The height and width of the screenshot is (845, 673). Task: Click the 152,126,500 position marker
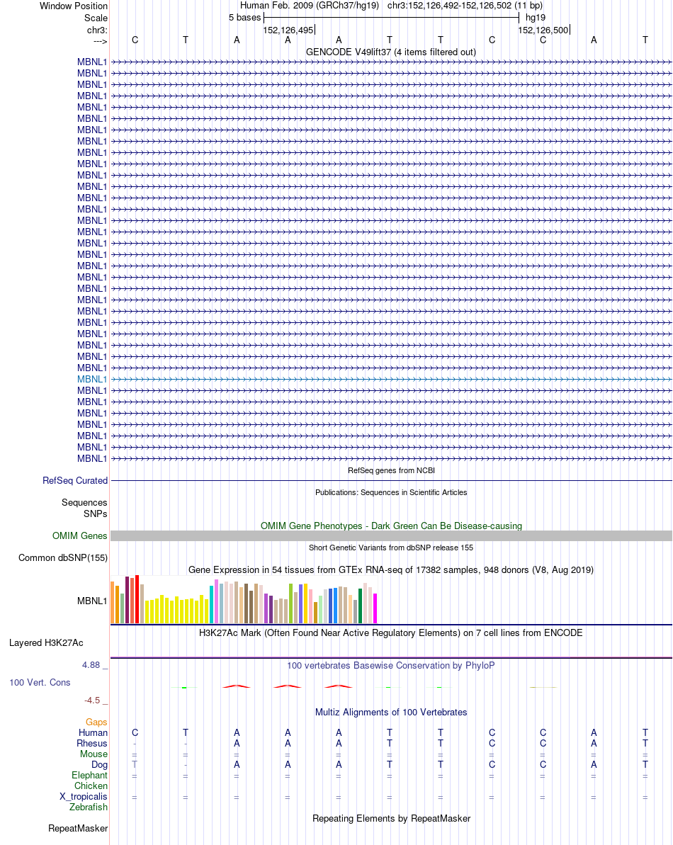click(x=543, y=30)
